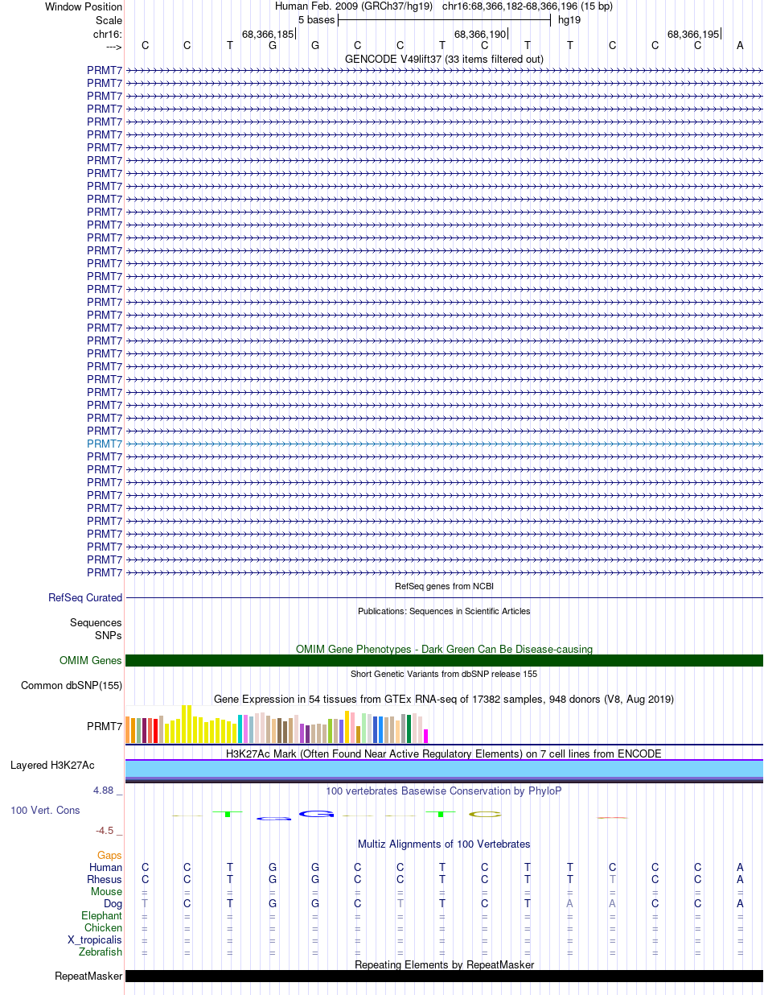Screen dimensions: 764x995
Task: Click the light blue H3K27Ac signal band
Action: [444, 769]
